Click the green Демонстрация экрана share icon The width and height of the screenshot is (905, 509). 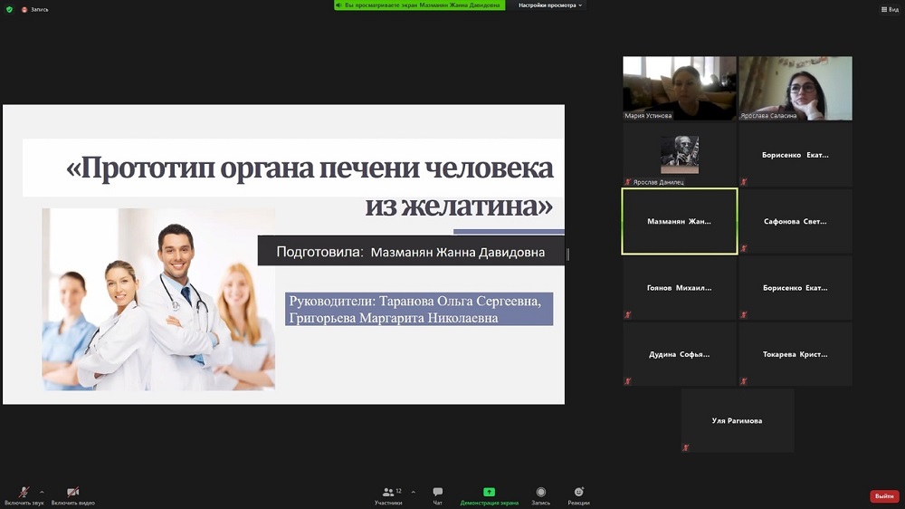489,495
